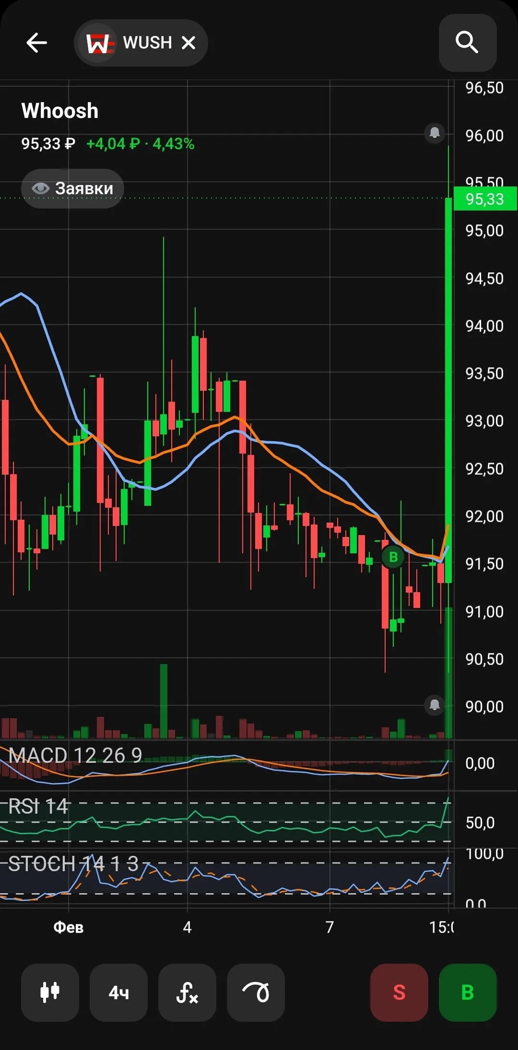518x1050 pixels.
Task: Tap price change +4,04 ₽ · 4,43%
Action: 140,144
